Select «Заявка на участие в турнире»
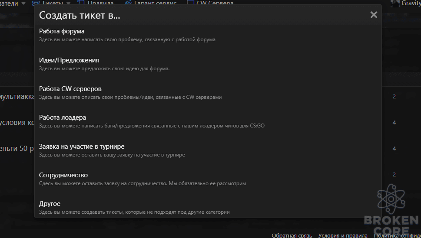This screenshot has height=238, width=421. 81,147
